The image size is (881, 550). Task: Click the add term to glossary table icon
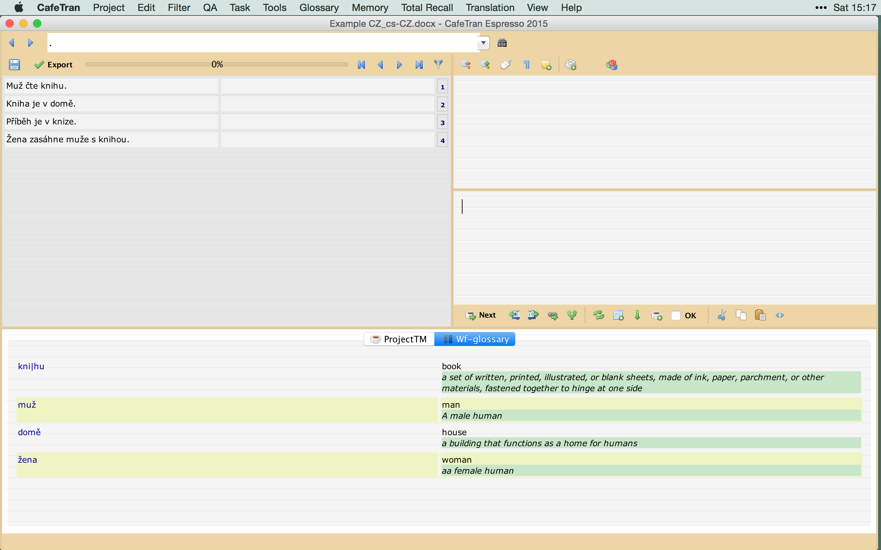(x=618, y=315)
